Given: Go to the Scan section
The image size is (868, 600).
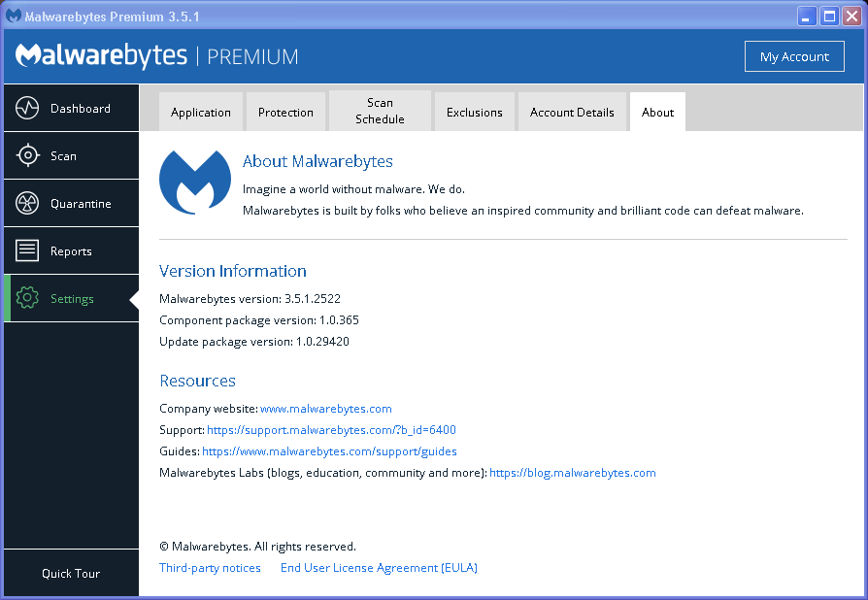Looking at the screenshot, I should (72, 155).
